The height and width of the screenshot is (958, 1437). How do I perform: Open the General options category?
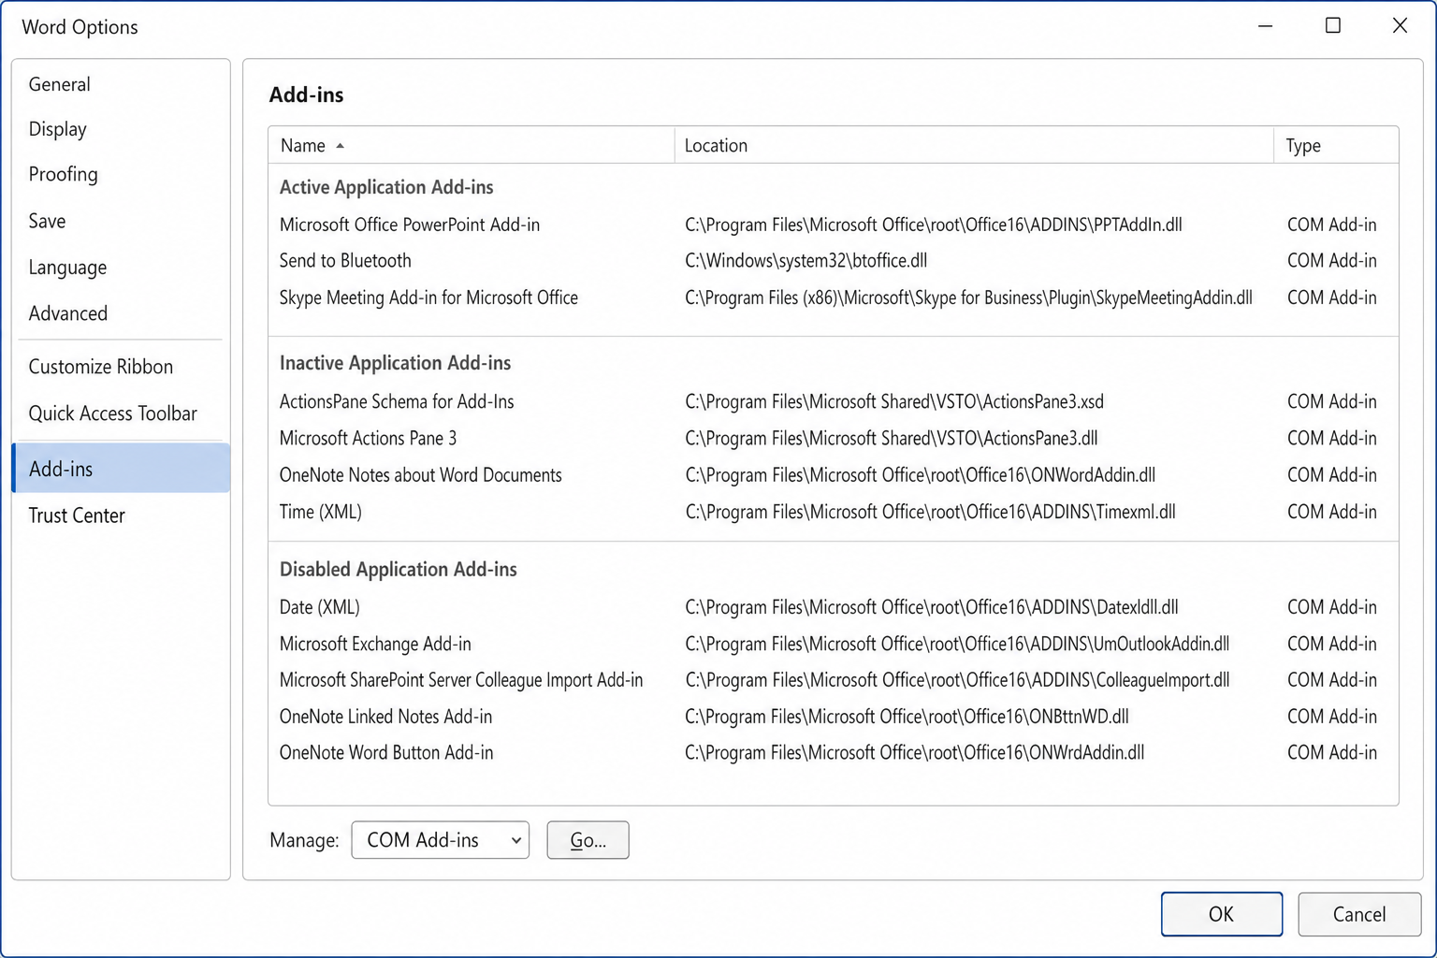click(x=121, y=84)
